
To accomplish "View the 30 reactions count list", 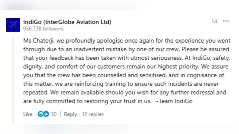I will [x=53, y=114].
